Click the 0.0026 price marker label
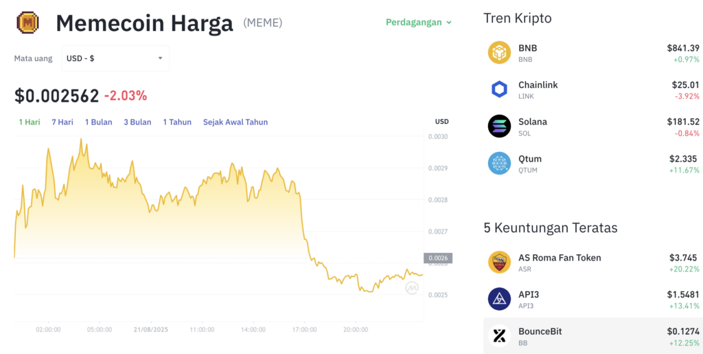The width and height of the screenshot is (703, 354). pos(438,258)
